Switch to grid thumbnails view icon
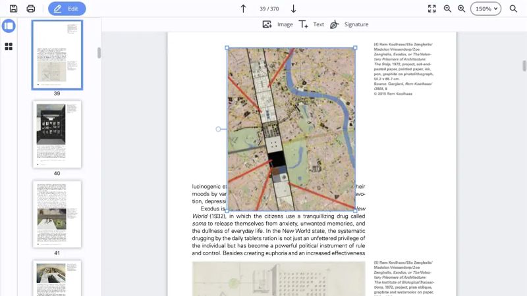Viewport: 527px width, 296px height. pos(9,46)
